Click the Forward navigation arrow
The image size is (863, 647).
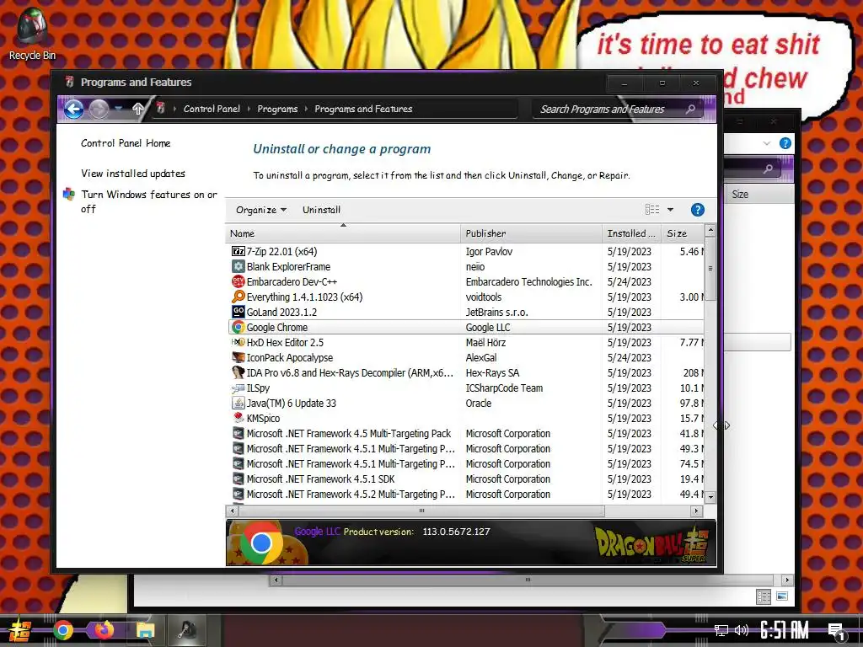coord(99,109)
